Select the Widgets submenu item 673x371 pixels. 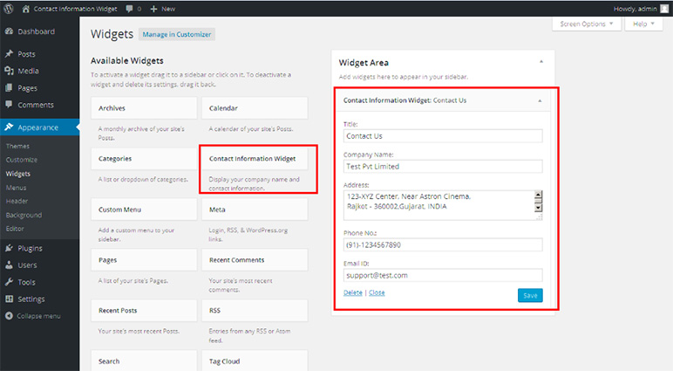[x=18, y=174]
